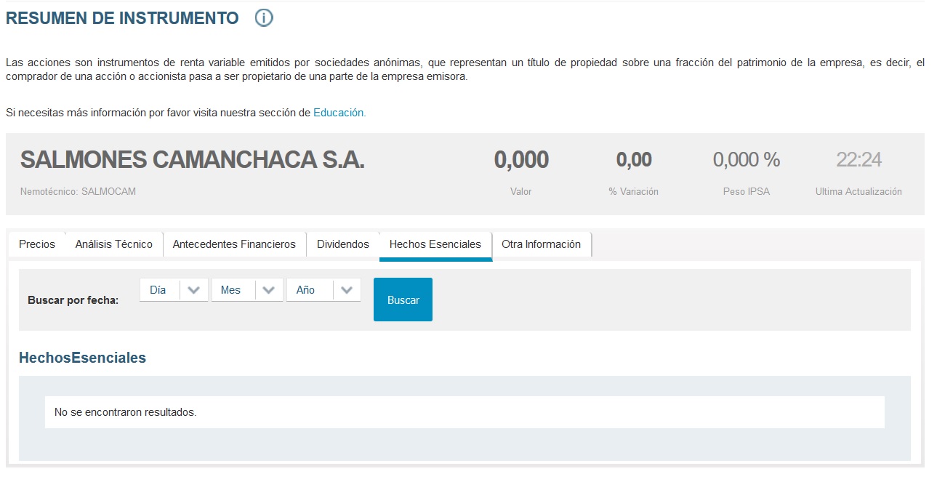The width and height of the screenshot is (937, 490).
Task: Switch to the Precios tab
Action: [36, 244]
